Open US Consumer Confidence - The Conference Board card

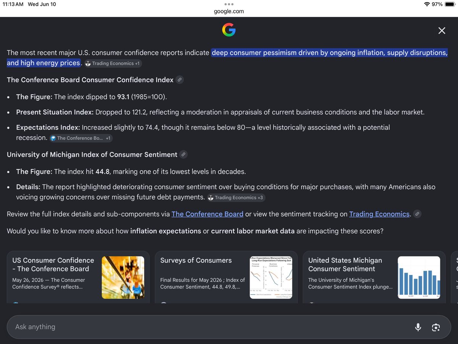point(78,277)
